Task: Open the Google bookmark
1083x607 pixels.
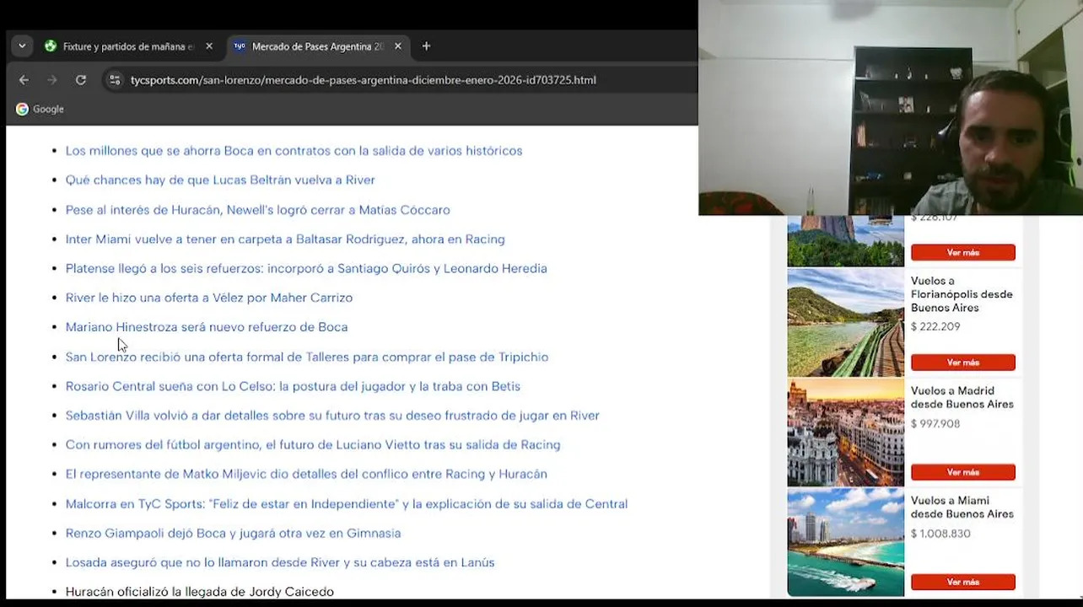Action: (x=40, y=109)
